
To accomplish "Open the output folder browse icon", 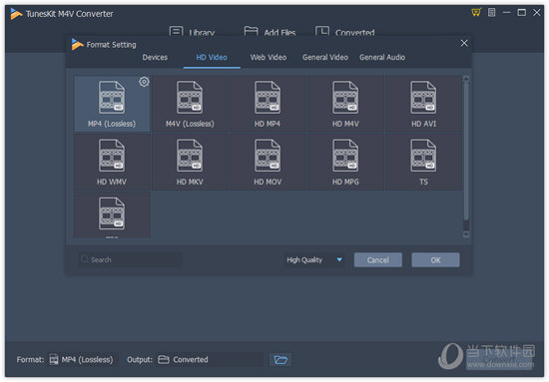I will (280, 360).
